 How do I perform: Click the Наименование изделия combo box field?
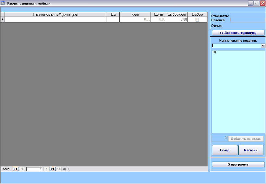tap(236, 46)
